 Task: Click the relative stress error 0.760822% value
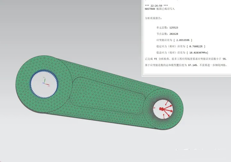pyautogui.click(x=196, y=46)
